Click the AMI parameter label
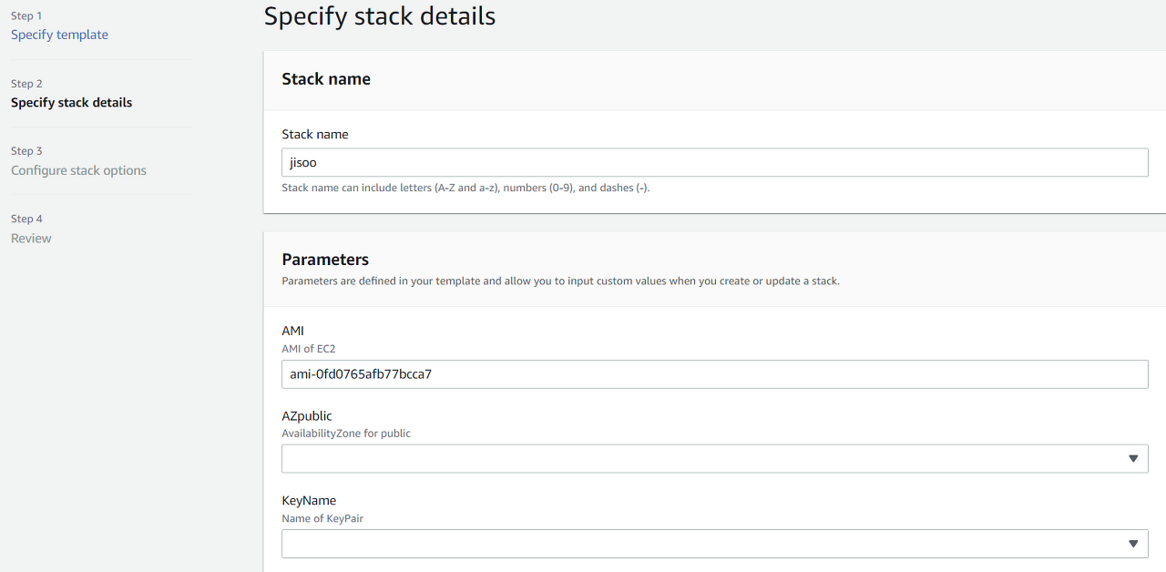Image resolution: width=1166 pixels, height=572 pixels. coord(292,332)
